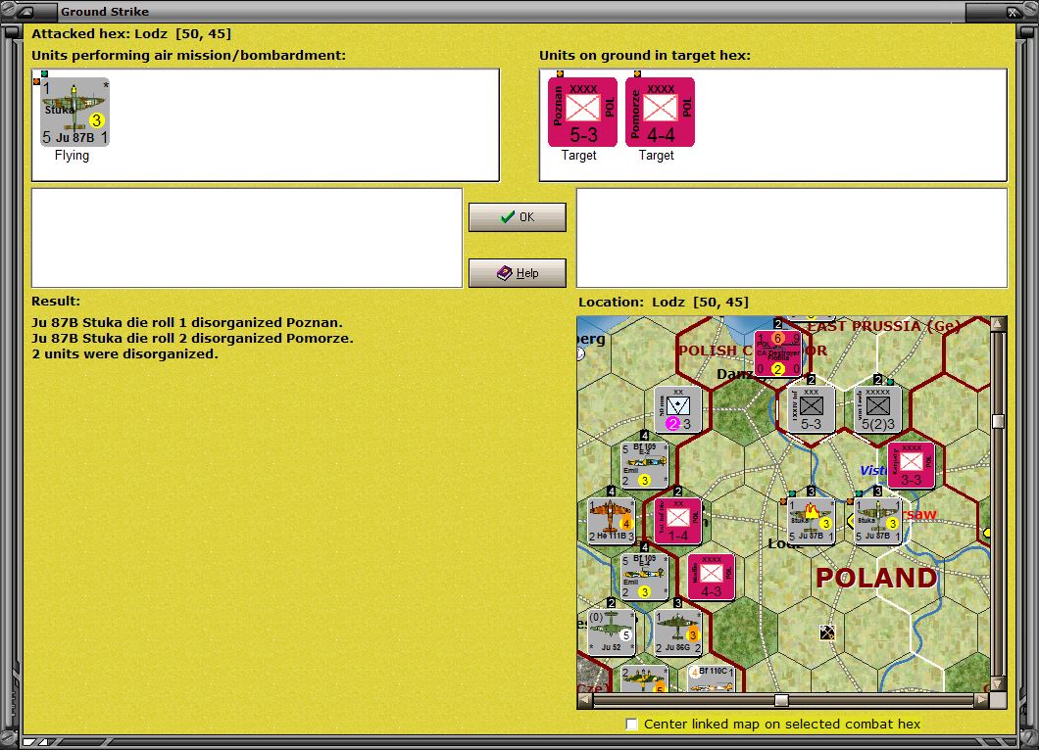Viewport: 1039px width, 750px height.
Task: Click the 2-3 division counter with pink circle
Action: pyautogui.click(x=678, y=409)
